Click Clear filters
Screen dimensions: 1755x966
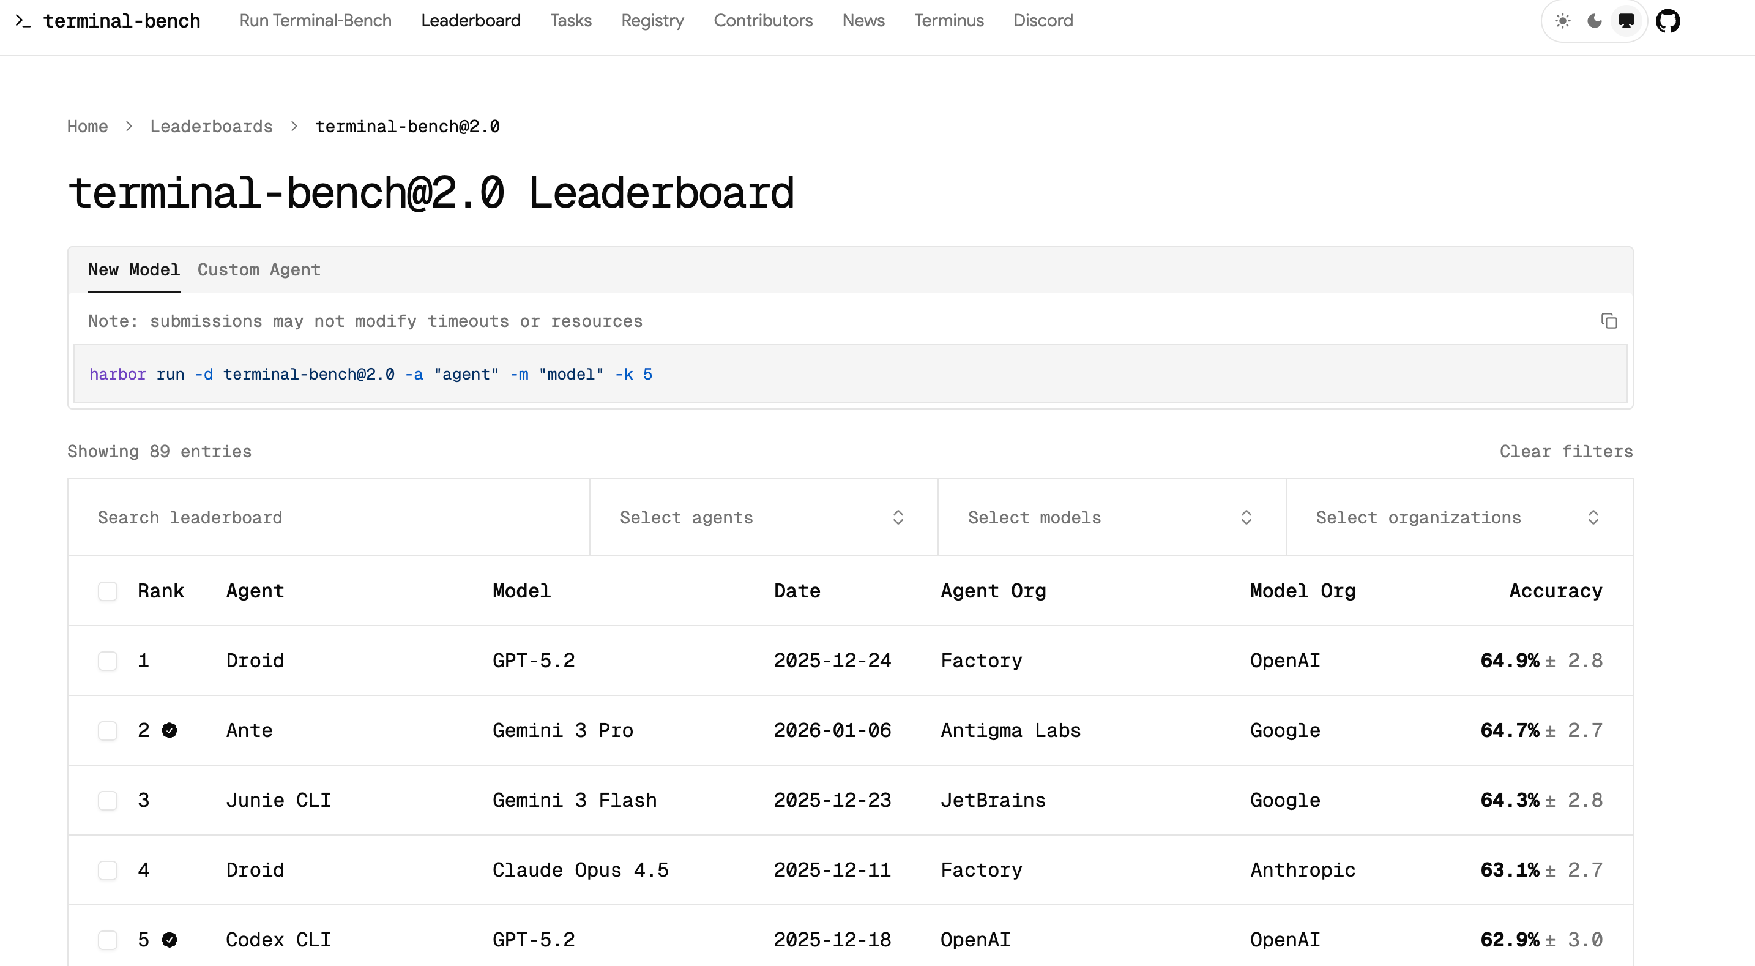[1565, 451]
